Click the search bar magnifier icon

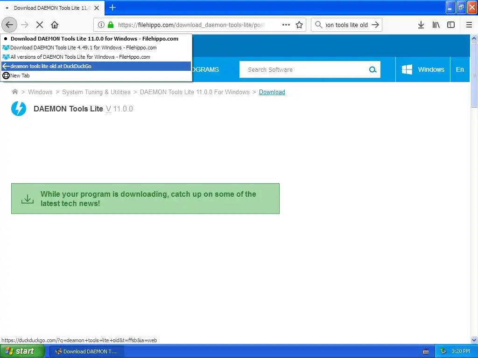(318, 25)
